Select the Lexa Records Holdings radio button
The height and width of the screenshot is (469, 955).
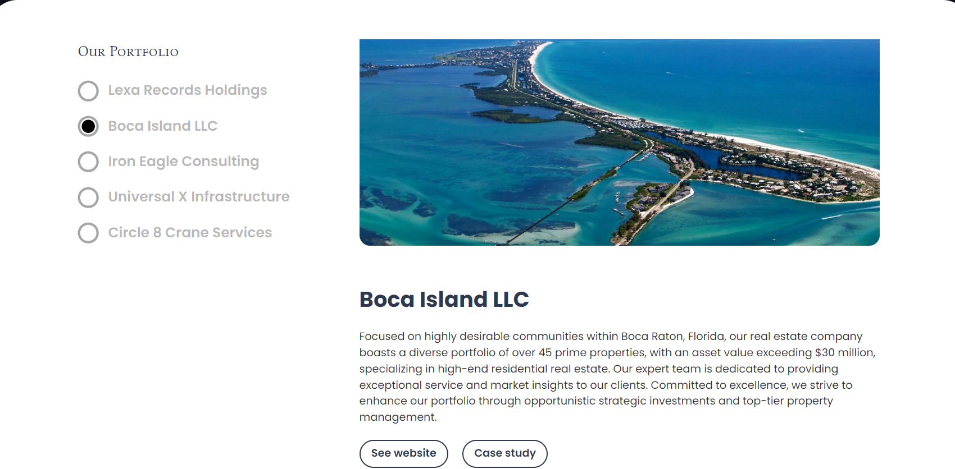[x=88, y=91]
